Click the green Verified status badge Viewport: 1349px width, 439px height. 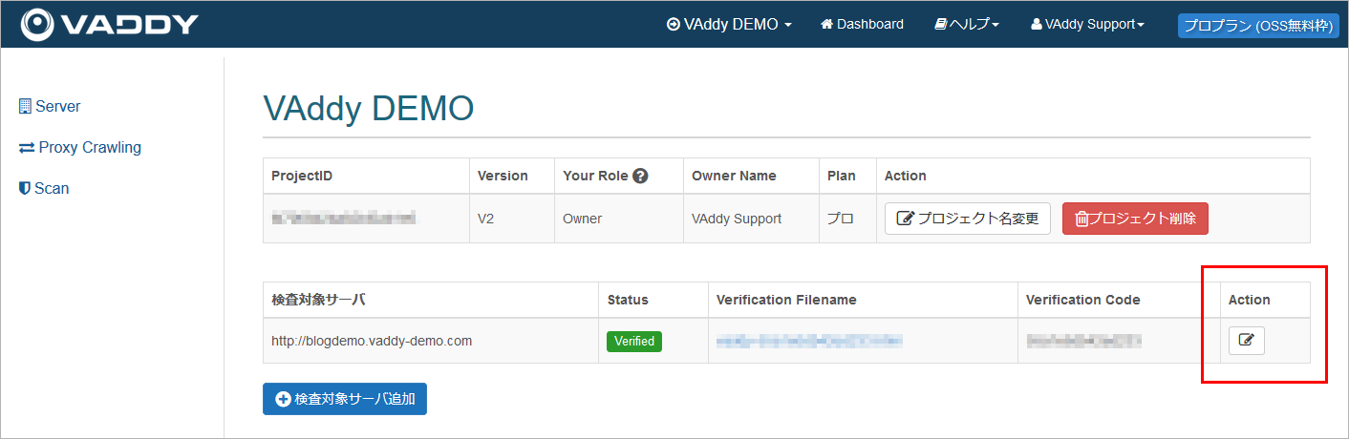click(634, 341)
